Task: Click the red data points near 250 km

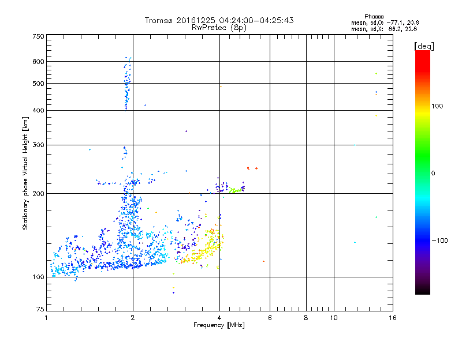Action: (252, 168)
